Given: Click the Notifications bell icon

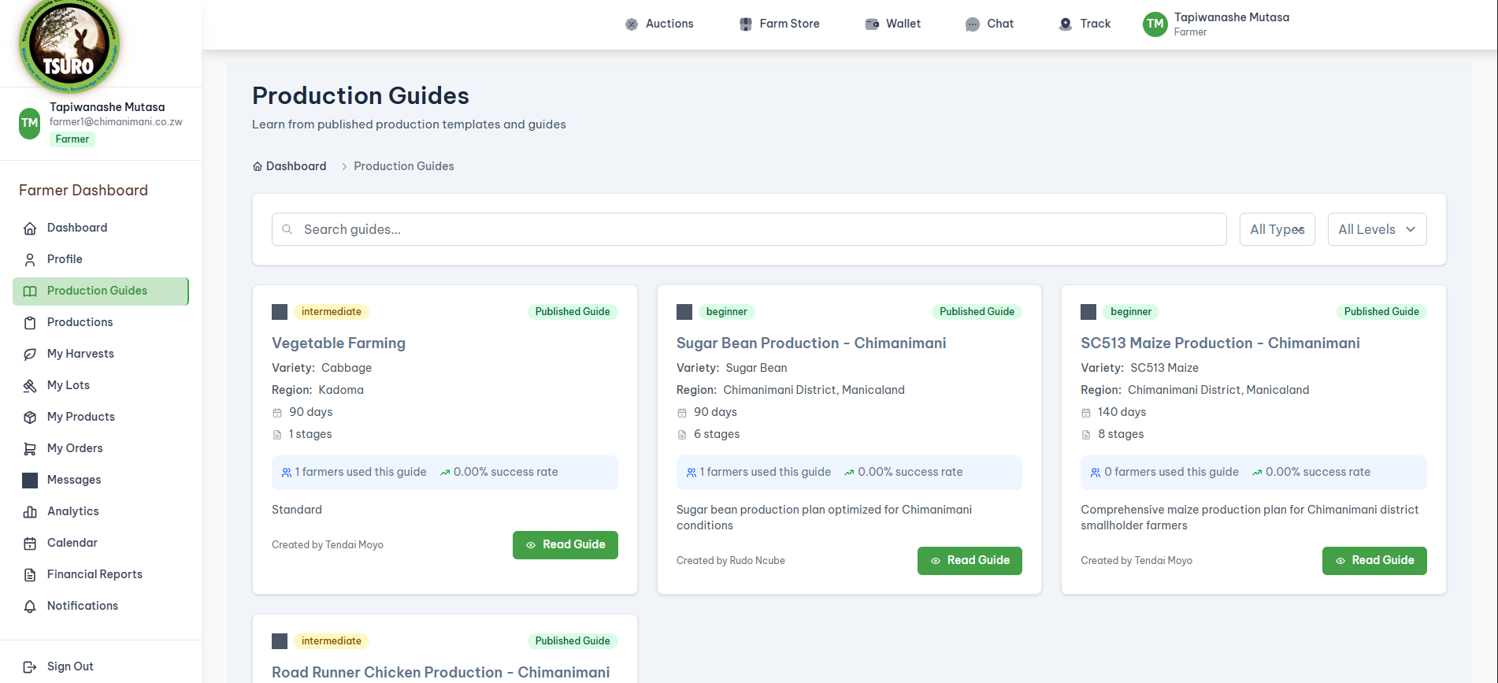Looking at the screenshot, I should point(30,607).
